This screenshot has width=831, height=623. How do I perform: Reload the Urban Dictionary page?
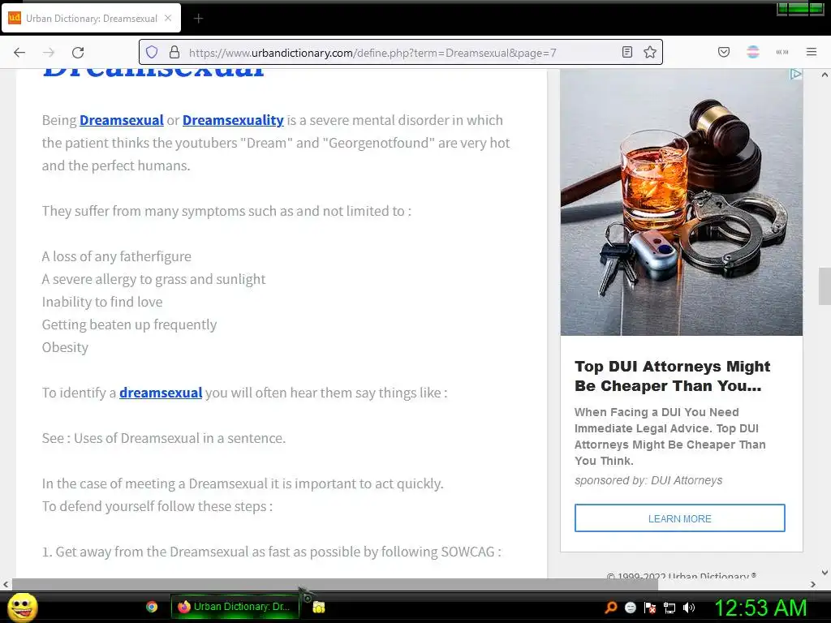tap(78, 53)
